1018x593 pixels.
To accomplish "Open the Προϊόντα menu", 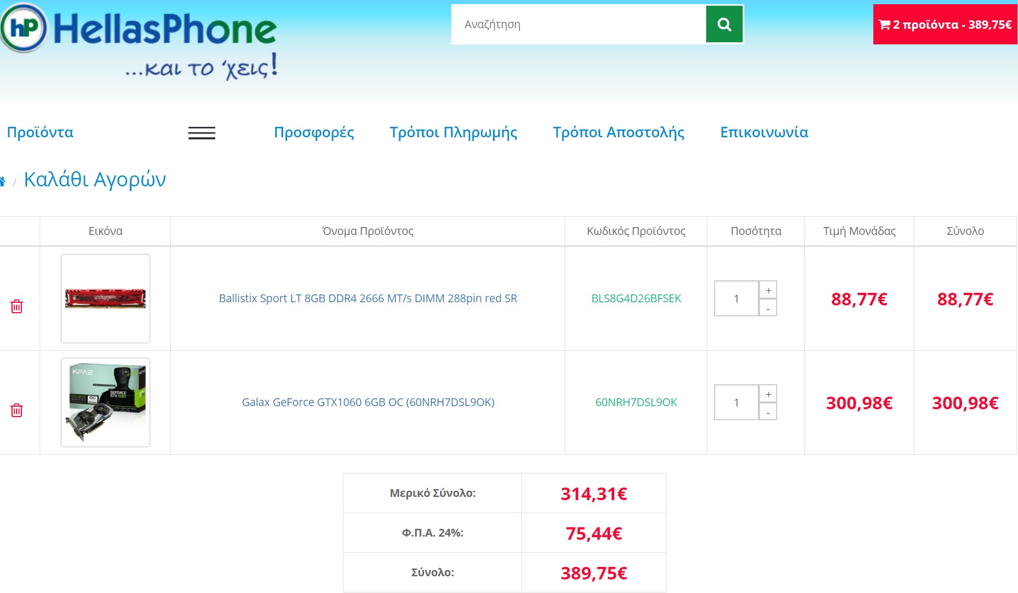I will 40,133.
